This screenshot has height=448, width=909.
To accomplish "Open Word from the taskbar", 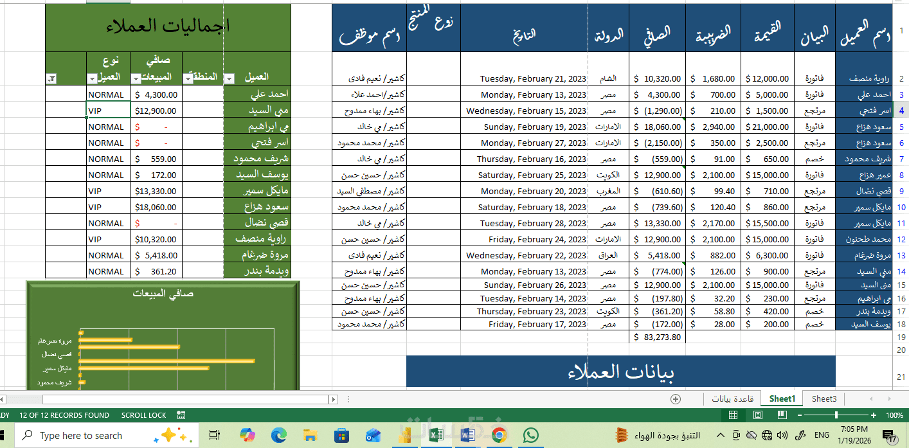I will coord(467,436).
